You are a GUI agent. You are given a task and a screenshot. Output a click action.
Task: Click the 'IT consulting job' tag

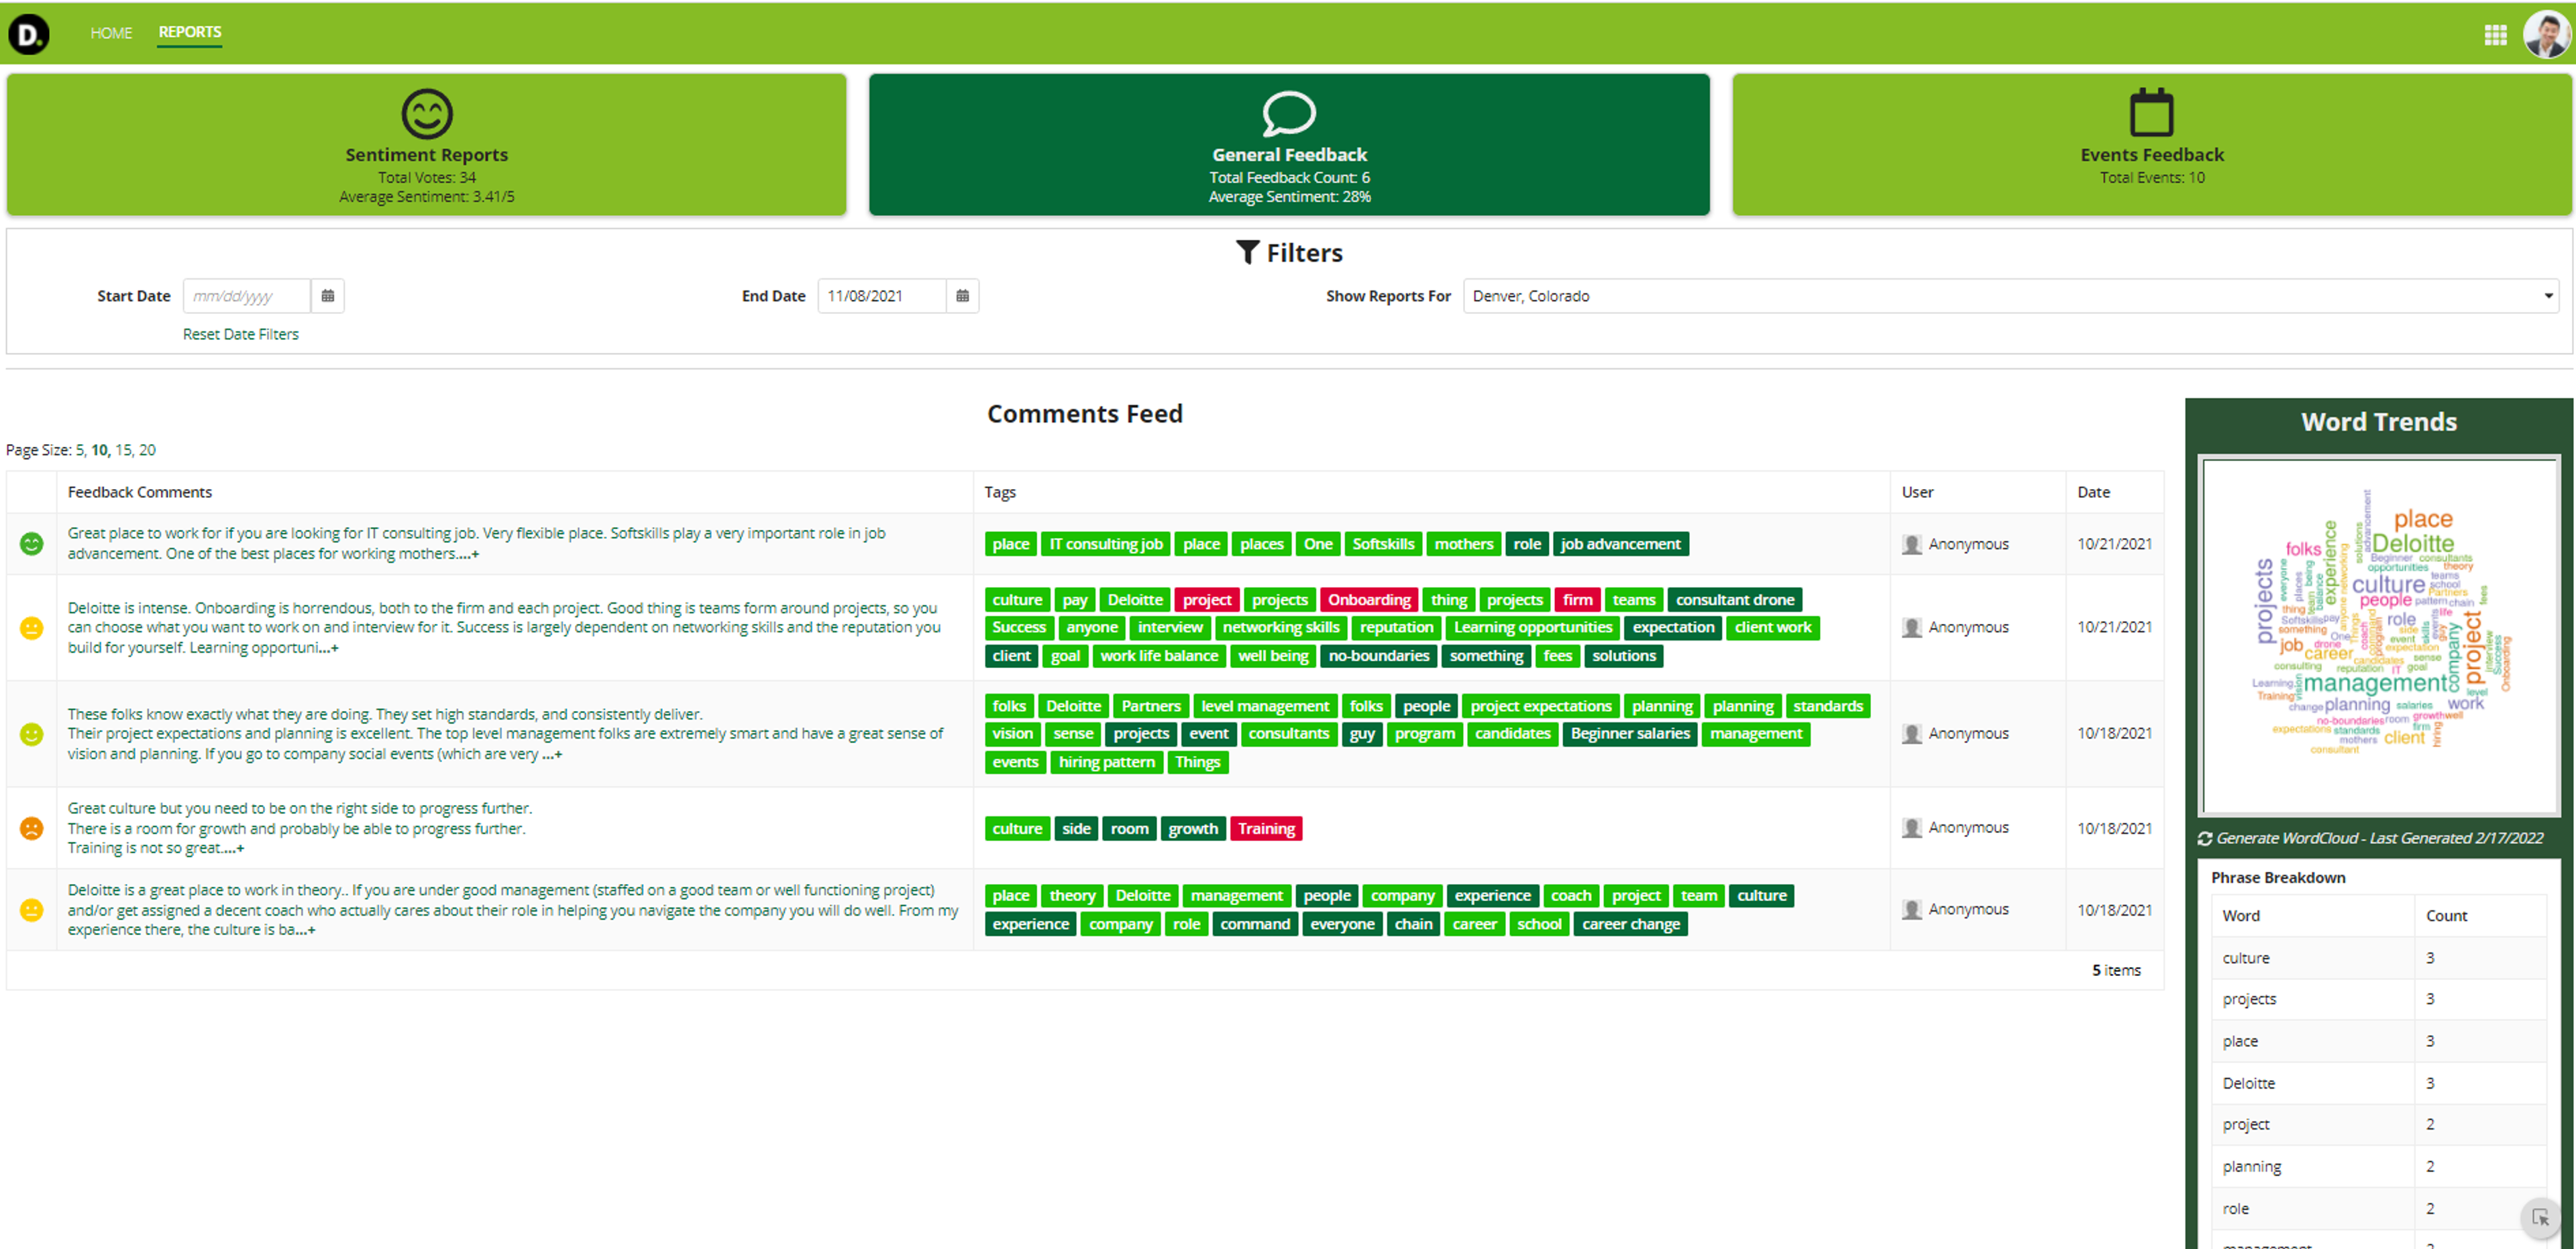pos(1105,544)
